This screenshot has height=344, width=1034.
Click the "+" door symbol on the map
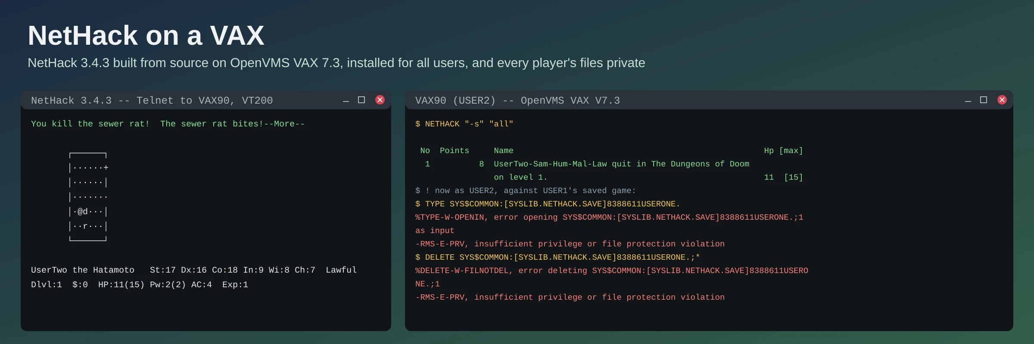[106, 168]
